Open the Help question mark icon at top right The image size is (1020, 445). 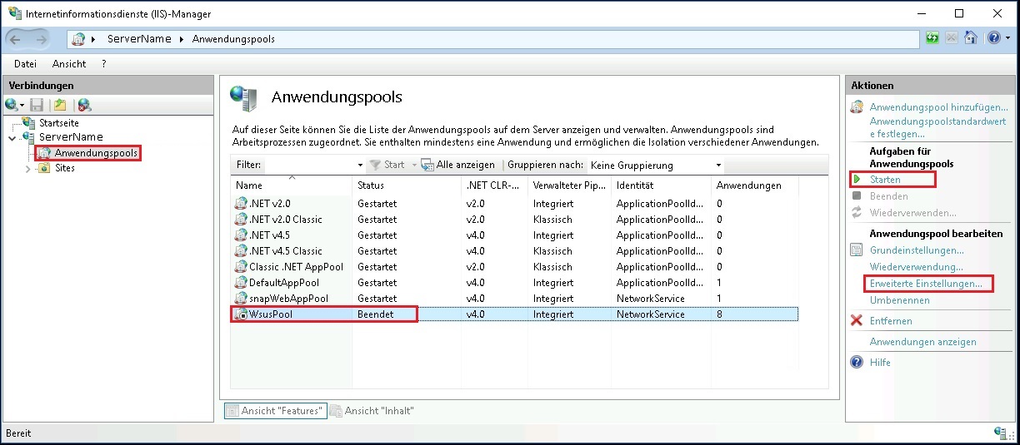coord(993,38)
